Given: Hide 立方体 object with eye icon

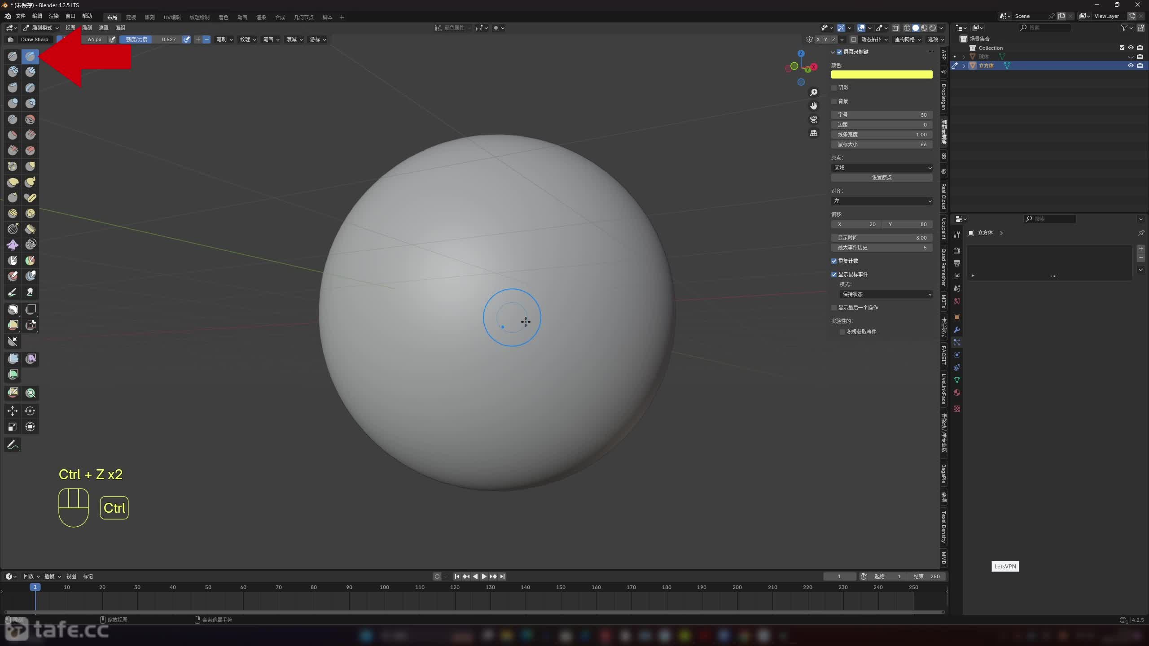Looking at the screenshot, I should click(x=1131, y=65).
